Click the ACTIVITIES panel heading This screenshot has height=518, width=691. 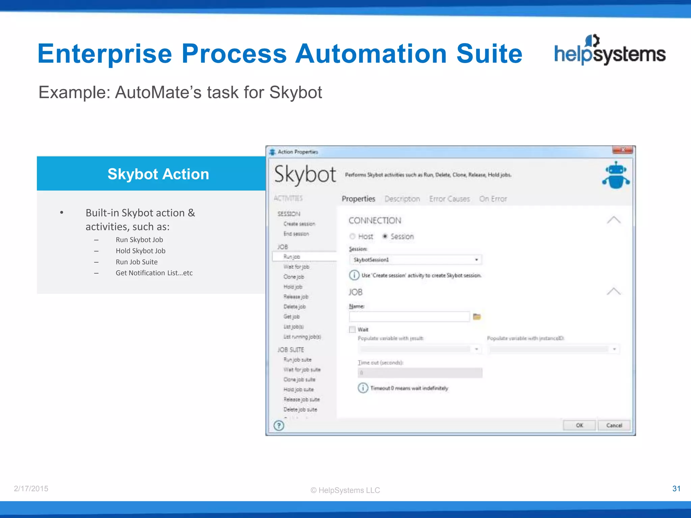[288, 198]
